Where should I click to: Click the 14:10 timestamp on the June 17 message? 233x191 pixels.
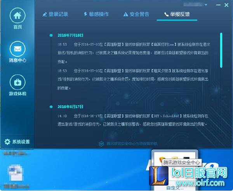click(x=62, y=116)
